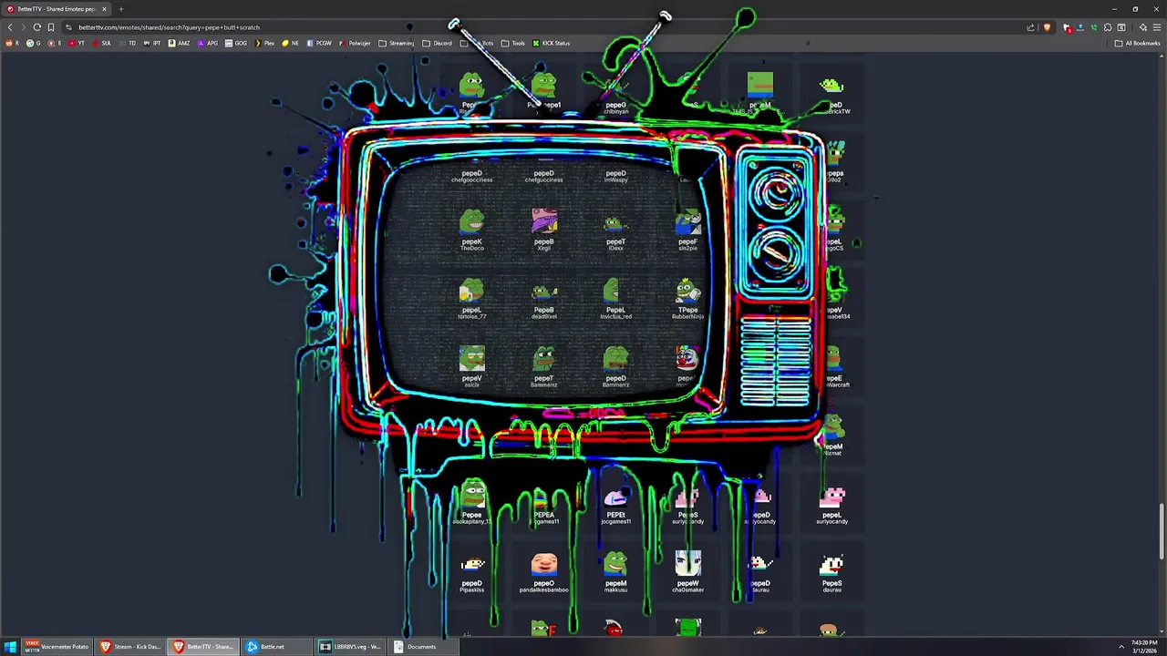Select the PepeB emote by dead9ixel
The height and width of the screenshot is (656, 1167).
click(543, 298)
